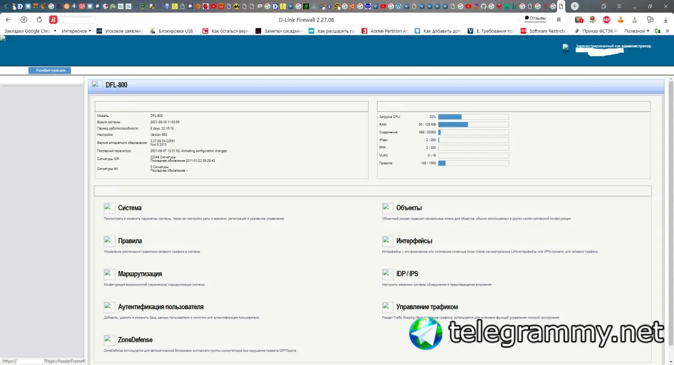Reload the page with the refresh icon

[39, 19]
